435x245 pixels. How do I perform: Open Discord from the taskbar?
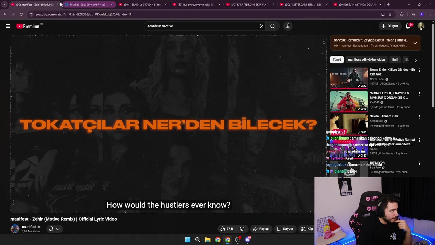[x=248, y=240]
